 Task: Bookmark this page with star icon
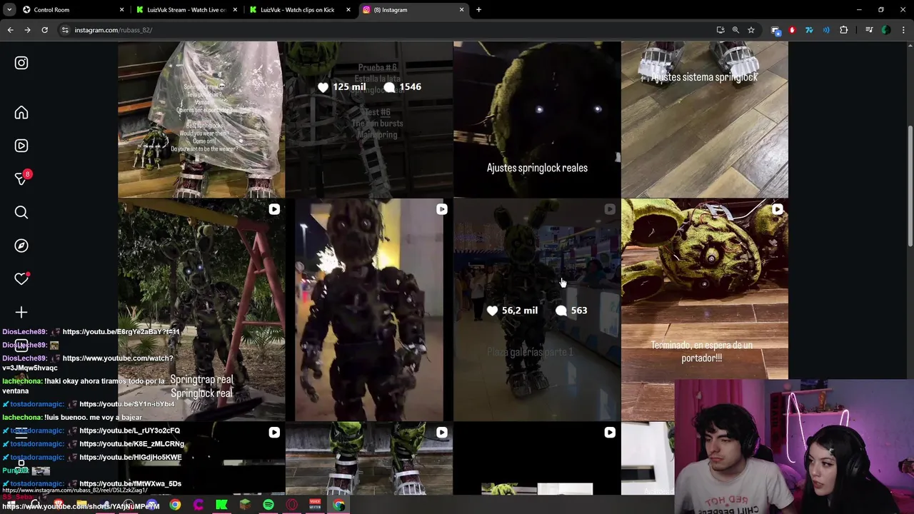751,30
